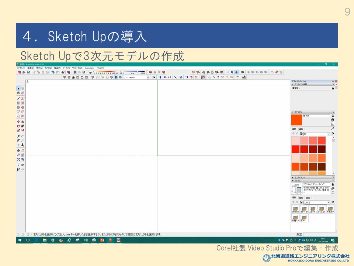The image size is (354, 266).
Task: Click the eyedropper sample paint icon
Action: click(x=332, y=129)
